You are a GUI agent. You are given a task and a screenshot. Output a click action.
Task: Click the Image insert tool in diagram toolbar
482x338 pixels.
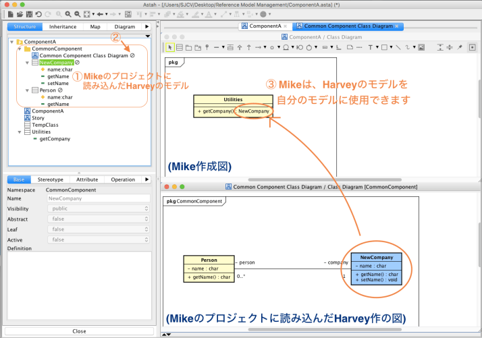coord(421,48)
